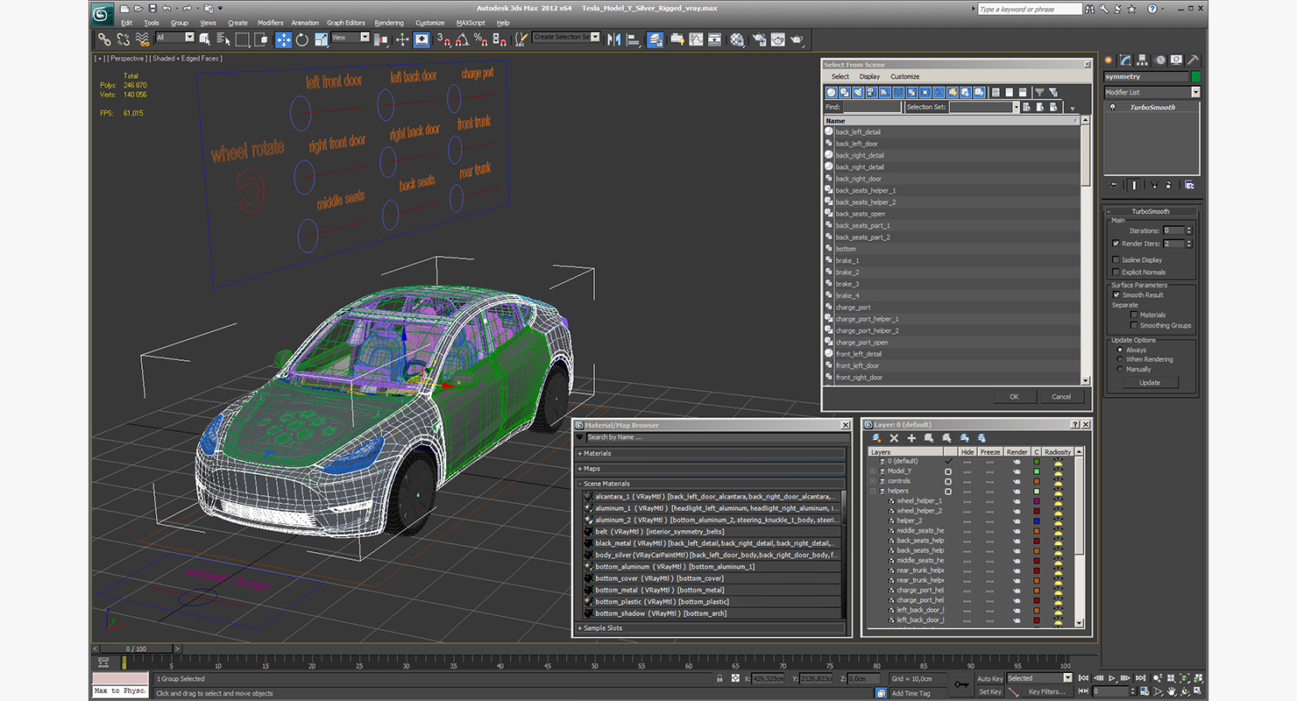
Task: Toggle Angle Snap in main toolbar
Action: pos(461,39)
